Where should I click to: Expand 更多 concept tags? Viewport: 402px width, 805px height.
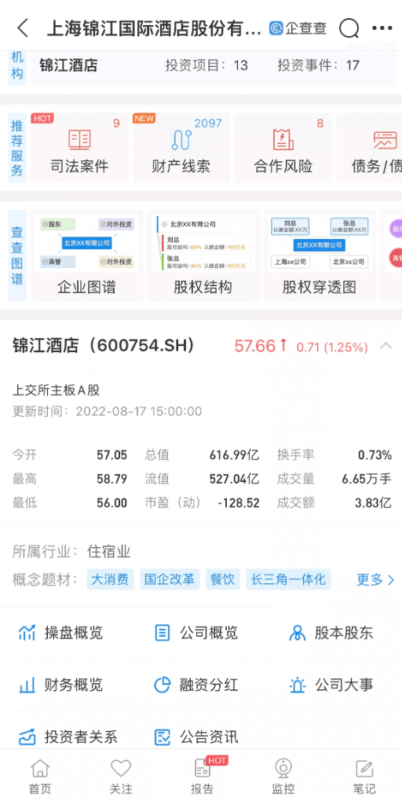coord(376,579)
